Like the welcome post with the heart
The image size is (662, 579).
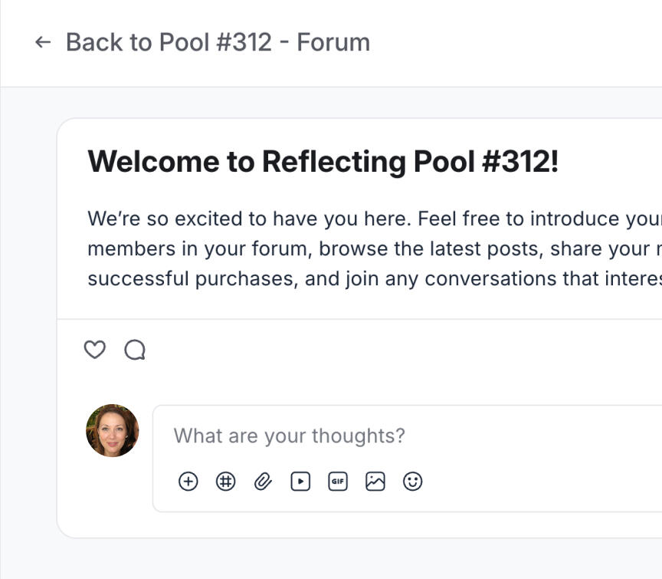point(94,350)
